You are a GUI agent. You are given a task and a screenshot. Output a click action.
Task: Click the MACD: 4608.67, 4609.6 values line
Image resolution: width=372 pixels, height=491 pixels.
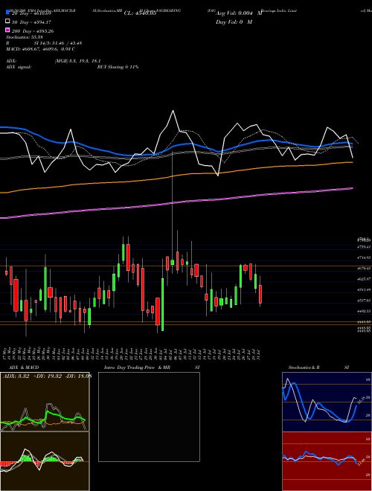pyautogui.click(x=40, y=49)
